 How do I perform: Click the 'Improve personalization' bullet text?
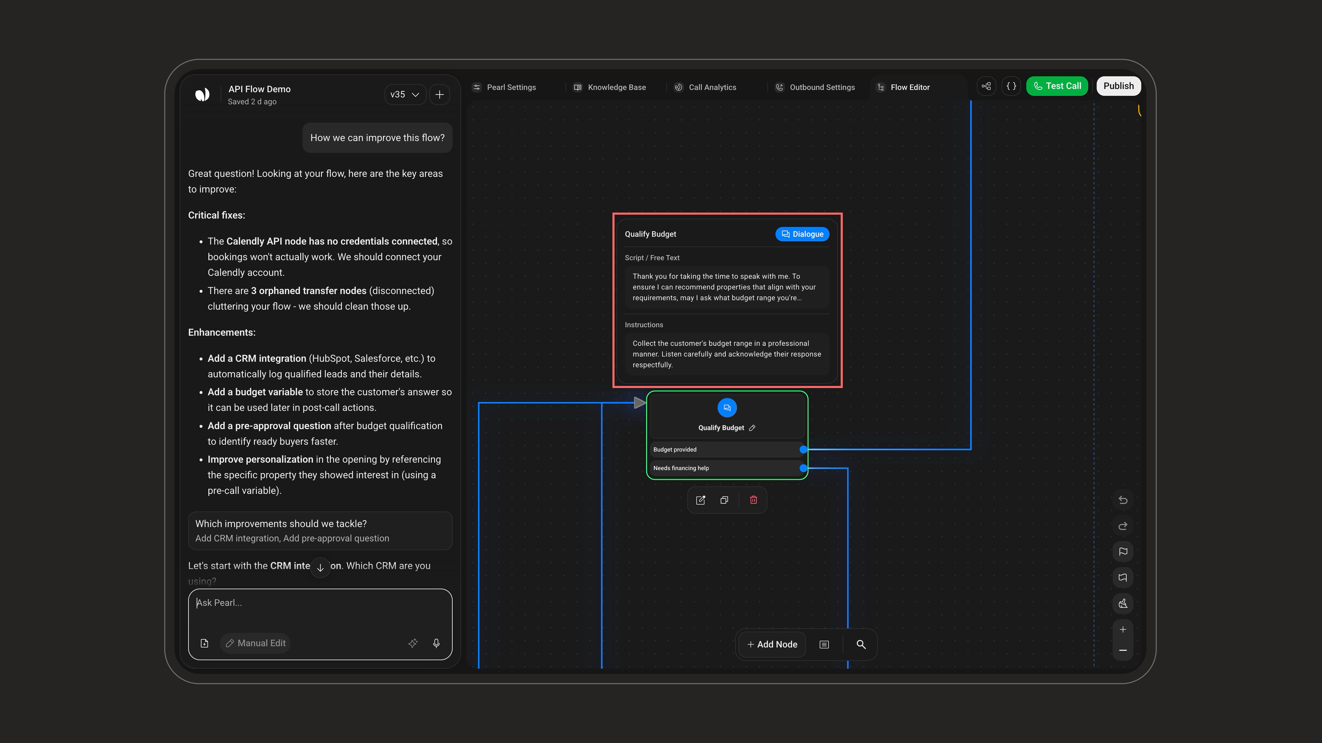pyautogui.click(x=260, y=459)
